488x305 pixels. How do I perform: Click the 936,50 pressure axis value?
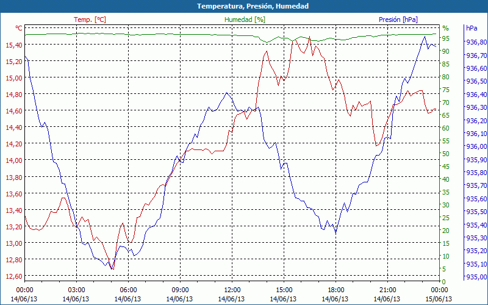[x=476, y=82]
